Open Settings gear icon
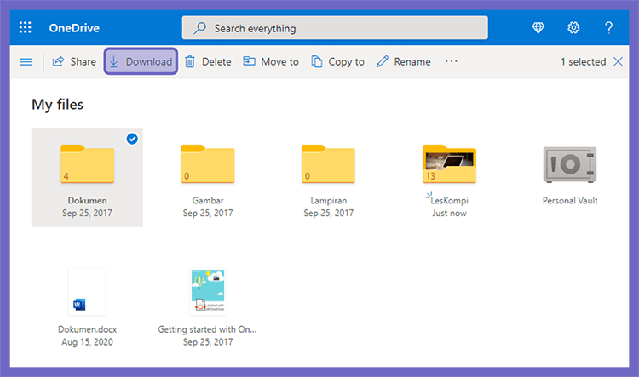This screenshot has width=639, height=377. coord(573,28)
